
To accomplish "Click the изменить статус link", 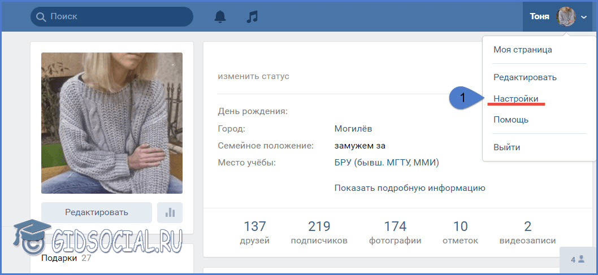I will click(x=253, y=76).
